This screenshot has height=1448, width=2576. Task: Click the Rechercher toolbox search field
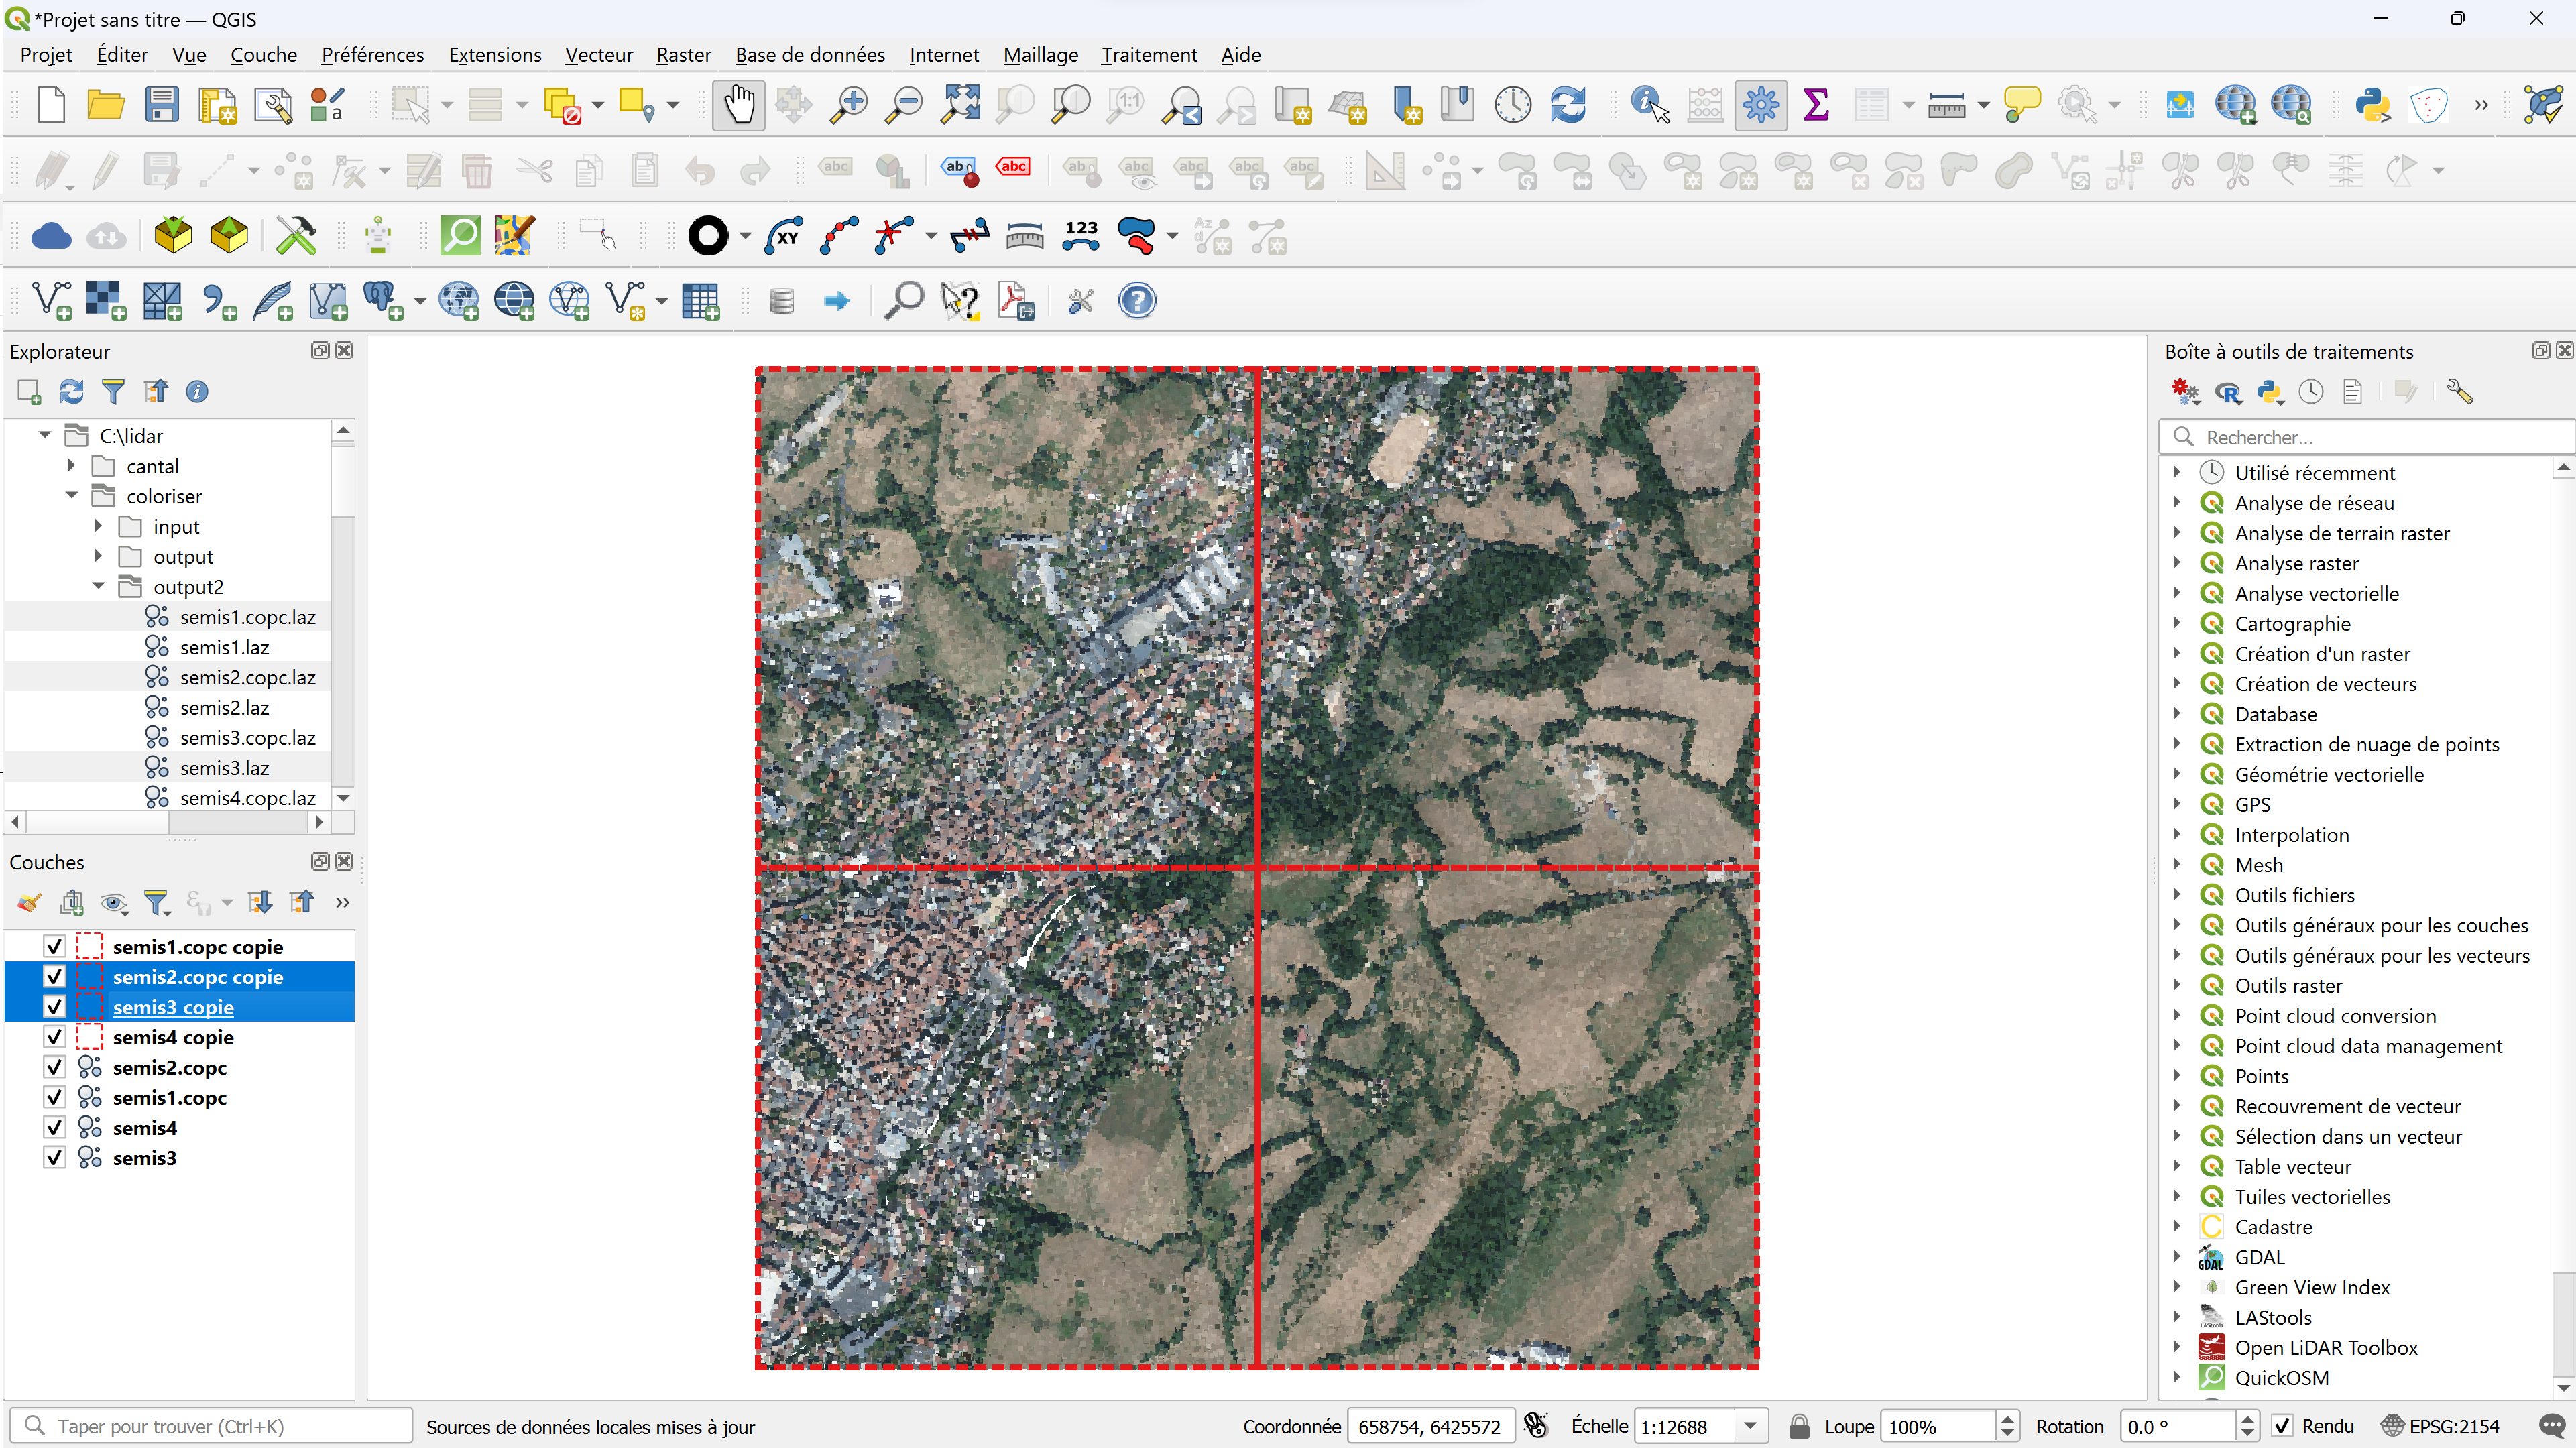tap(2366, 438)
